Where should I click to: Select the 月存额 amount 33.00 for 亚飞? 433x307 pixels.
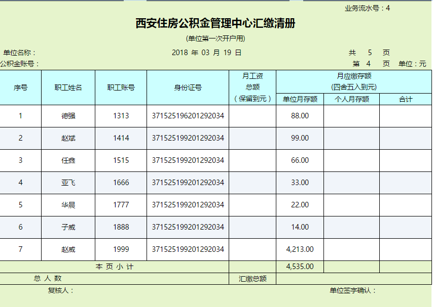301,183
